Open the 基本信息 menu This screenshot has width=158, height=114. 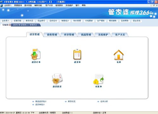click(x=28, y=5)
